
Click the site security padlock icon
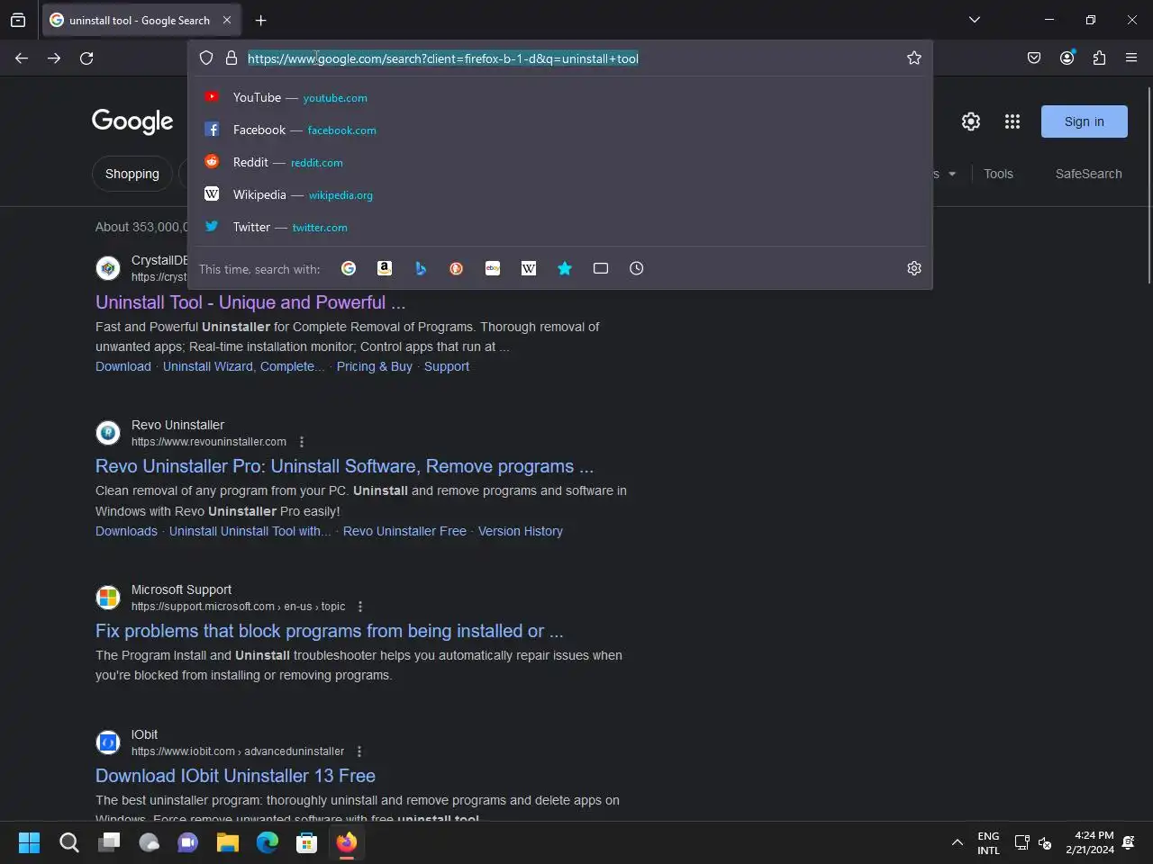coord(232,58)
